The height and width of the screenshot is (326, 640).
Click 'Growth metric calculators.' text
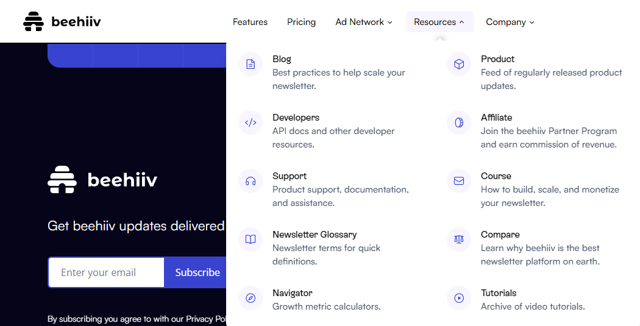coord(327,307)
